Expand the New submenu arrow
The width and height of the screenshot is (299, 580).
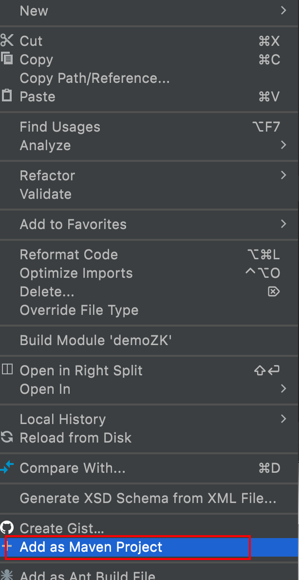[283, 11]
